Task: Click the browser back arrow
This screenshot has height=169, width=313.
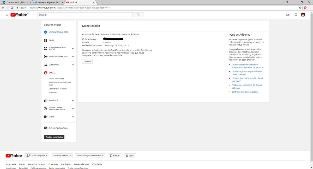Action: click(3, 8)
